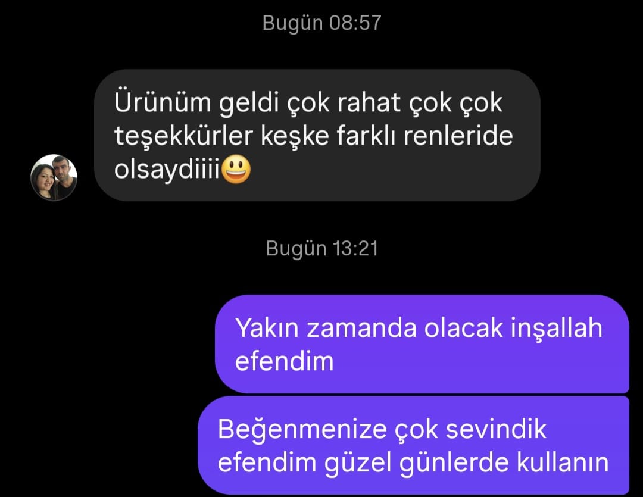The image size is (643, 497).
Task: Click the word "Ürünüm" in first message
Action: pos(163,102)
